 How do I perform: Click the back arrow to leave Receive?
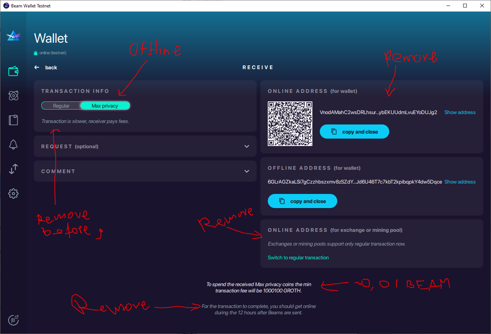click(x=36, y=67)
